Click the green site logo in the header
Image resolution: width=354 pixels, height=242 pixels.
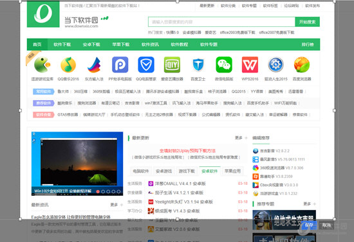pyautogui.click(x=43, y=14)
